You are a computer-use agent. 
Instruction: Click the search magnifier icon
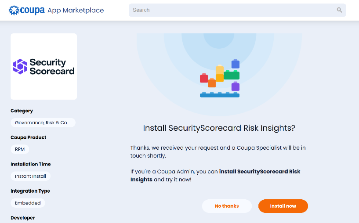pyautogui.click(x=339, y=10)
